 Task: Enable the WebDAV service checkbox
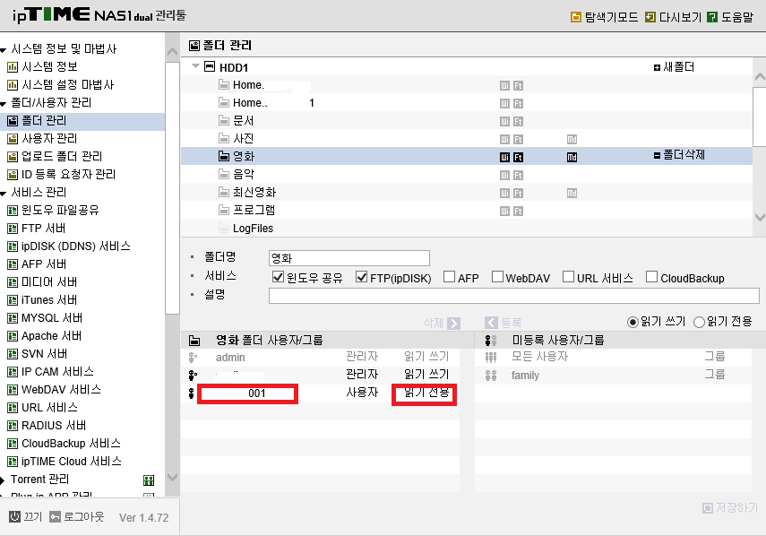pyautogui.click(x=497, y=277)
